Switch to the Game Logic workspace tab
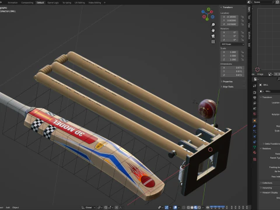Image resolution: width=280 pixels, height=210 pixels. (x=53, y=3)
